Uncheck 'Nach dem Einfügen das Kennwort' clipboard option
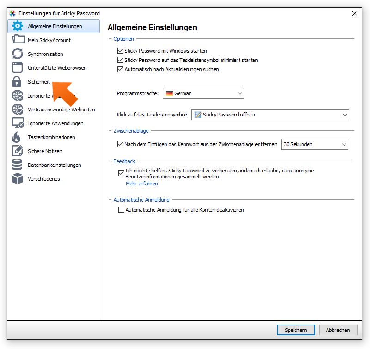This screenshot has height=349, width=370. 120,144
